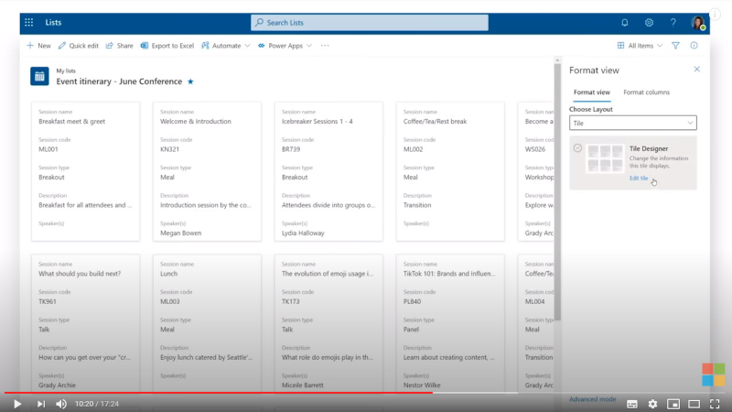This screenshot has height=412, width=732.
Task: Click speaker Nestor Wilke
Action: (x=422, y=385)
